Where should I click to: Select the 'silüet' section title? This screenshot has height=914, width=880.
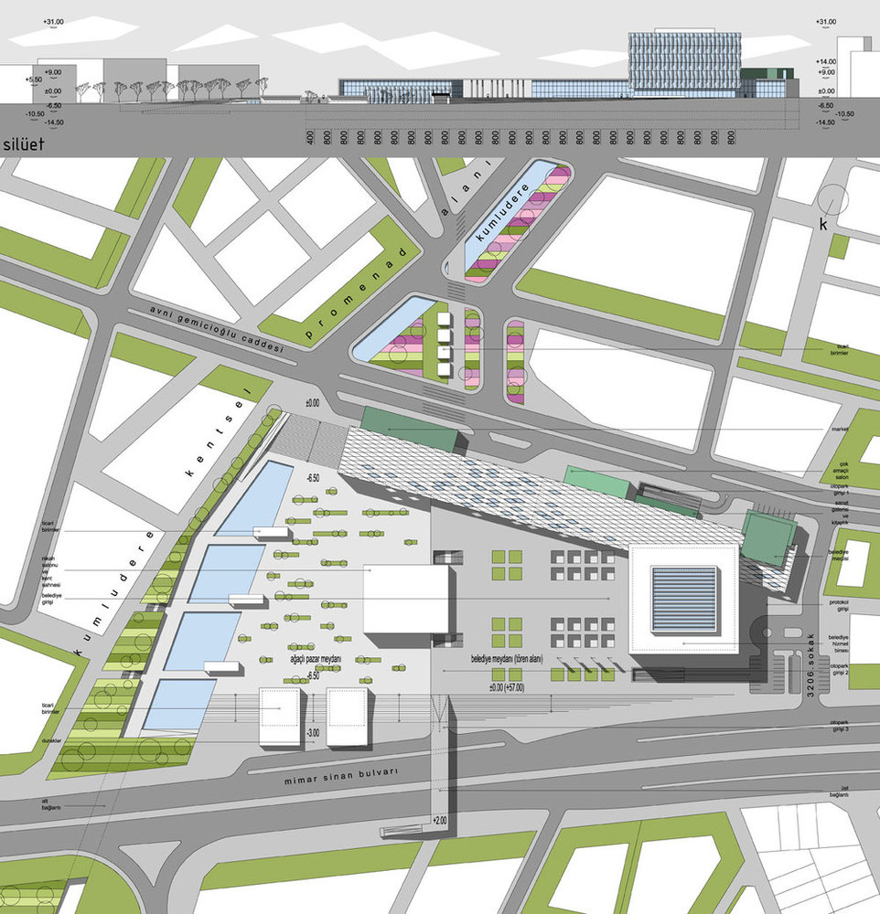[24, 143]
